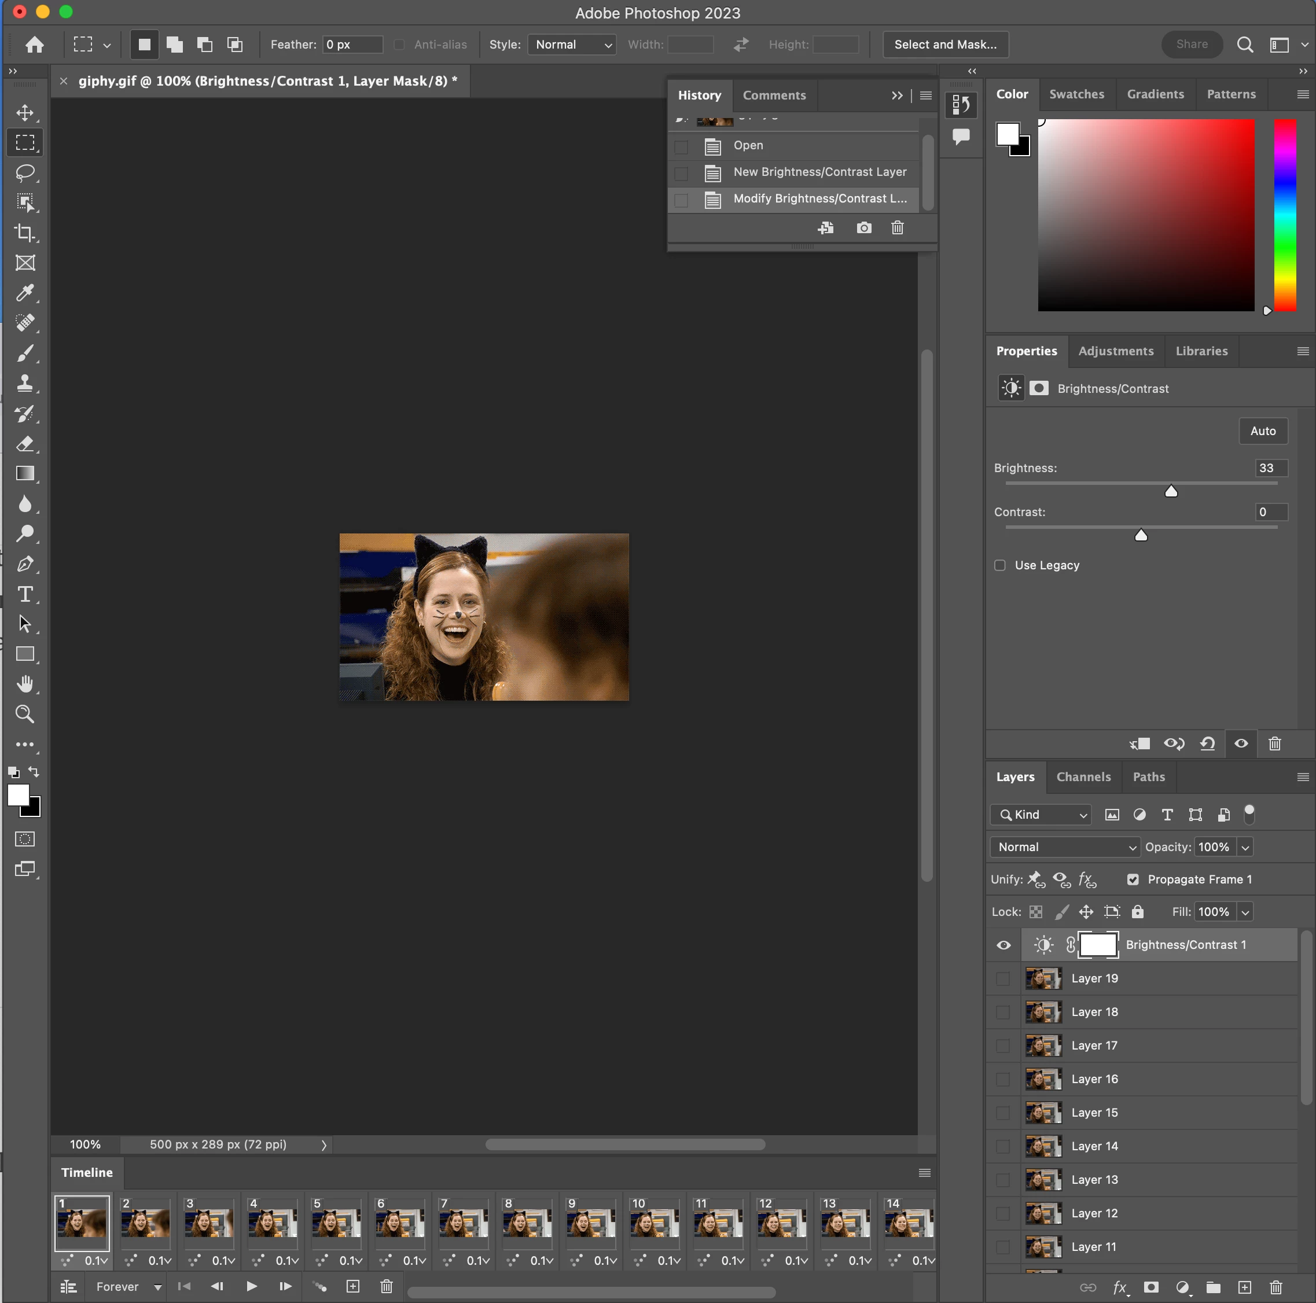Viewport: 1316px width, 1303px height.
Task: Open the Style dropdown set to Normal
Action: 572,45
